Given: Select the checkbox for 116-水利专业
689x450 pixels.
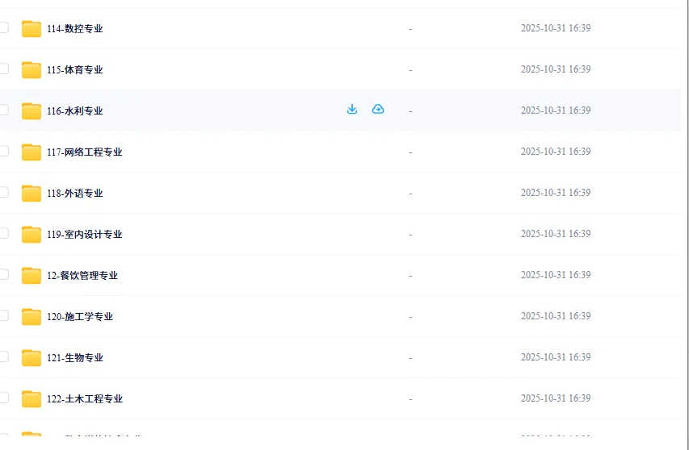Looking at the screenshot, I should 3,110.
